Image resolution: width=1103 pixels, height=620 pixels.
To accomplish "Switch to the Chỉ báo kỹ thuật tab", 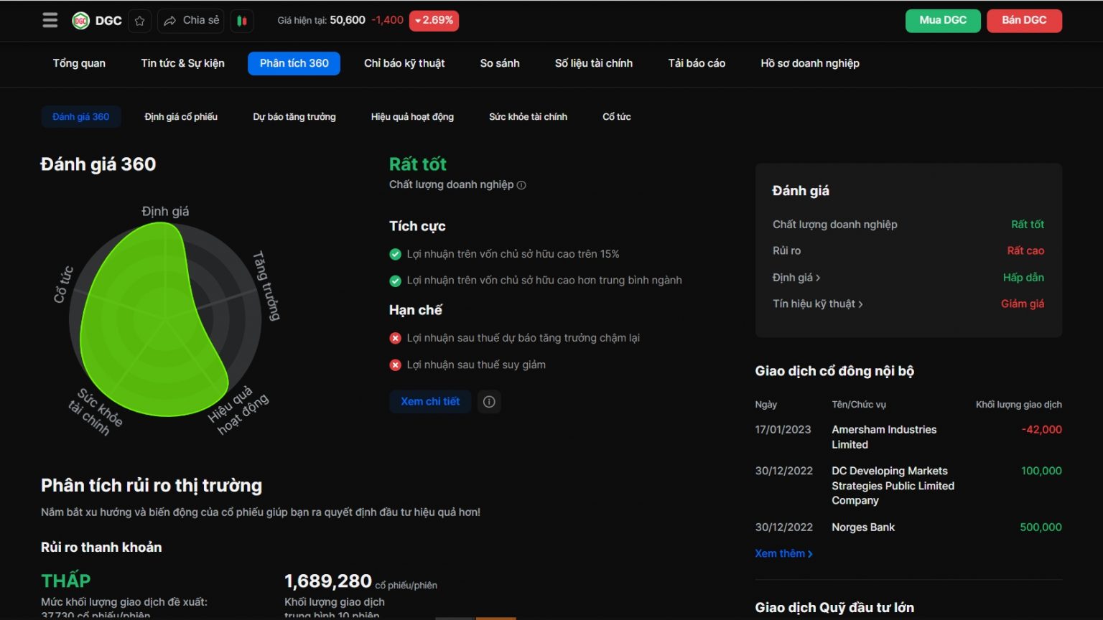I will (x=404, y=63).
